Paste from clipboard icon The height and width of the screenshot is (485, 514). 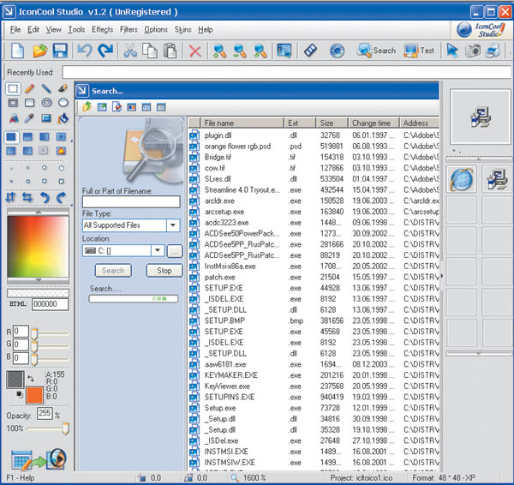170,51
